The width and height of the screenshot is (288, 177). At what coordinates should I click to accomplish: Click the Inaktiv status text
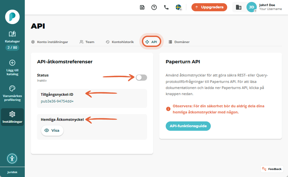[42, 81]
